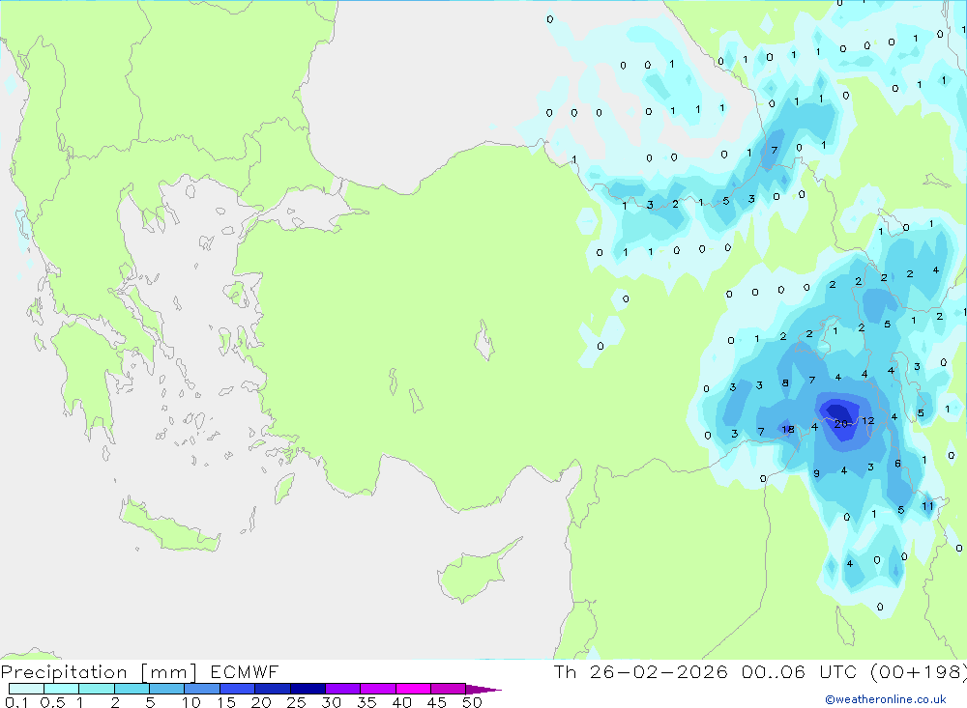Viewport: 967px width, 708px height.
Task: Click the "45" legend scale label
Action: [437, 702]
